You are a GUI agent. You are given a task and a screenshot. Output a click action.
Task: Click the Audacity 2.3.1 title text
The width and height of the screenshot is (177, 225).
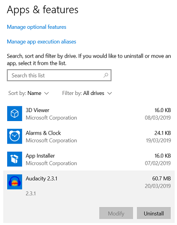pyautogui.click(x=41, y=179)
